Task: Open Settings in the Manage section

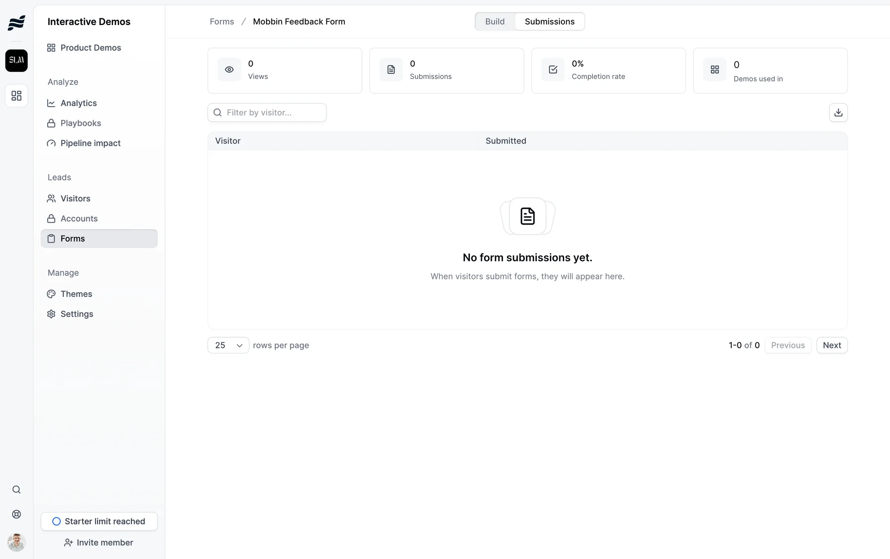Action: click(76, 314)
